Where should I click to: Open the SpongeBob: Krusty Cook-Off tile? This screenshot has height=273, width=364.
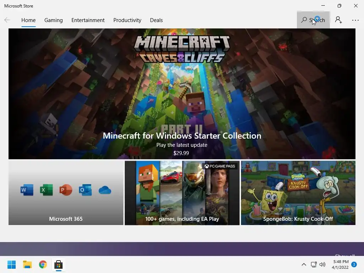coord(298,193)
